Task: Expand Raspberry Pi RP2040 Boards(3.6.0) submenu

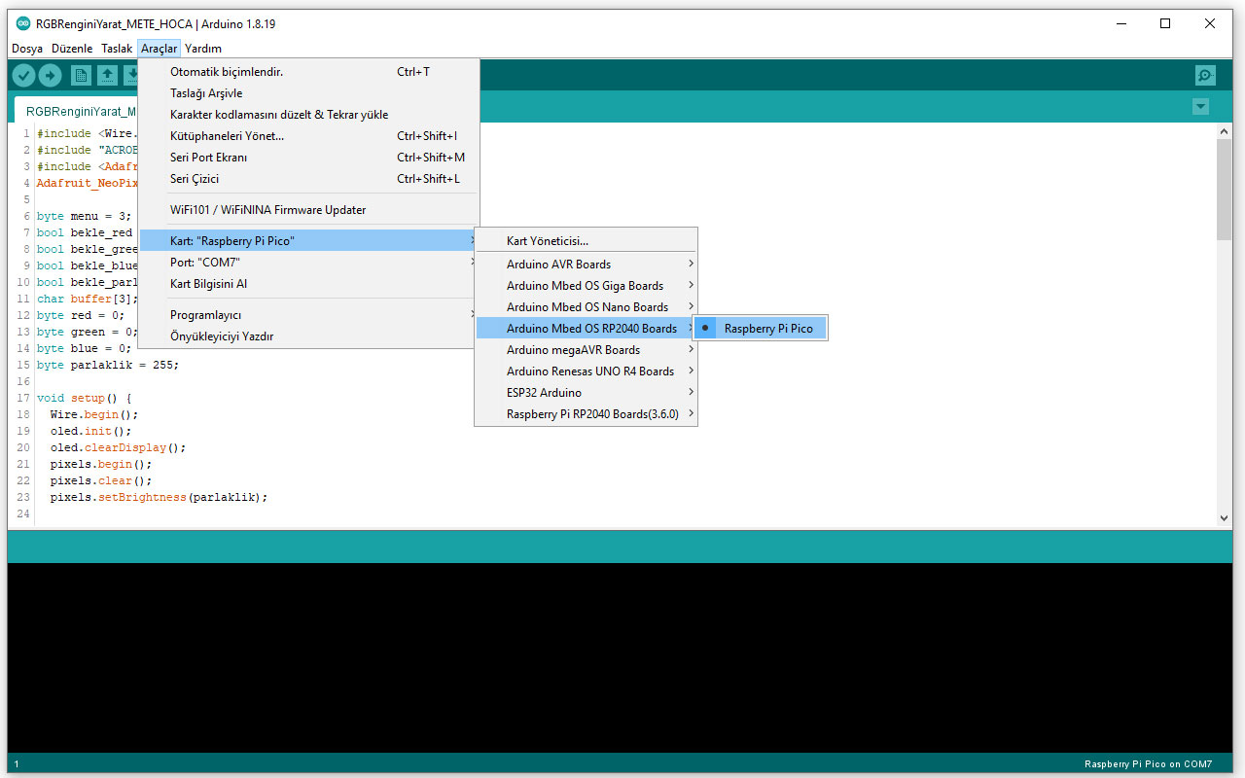Action: click(587, 414)
